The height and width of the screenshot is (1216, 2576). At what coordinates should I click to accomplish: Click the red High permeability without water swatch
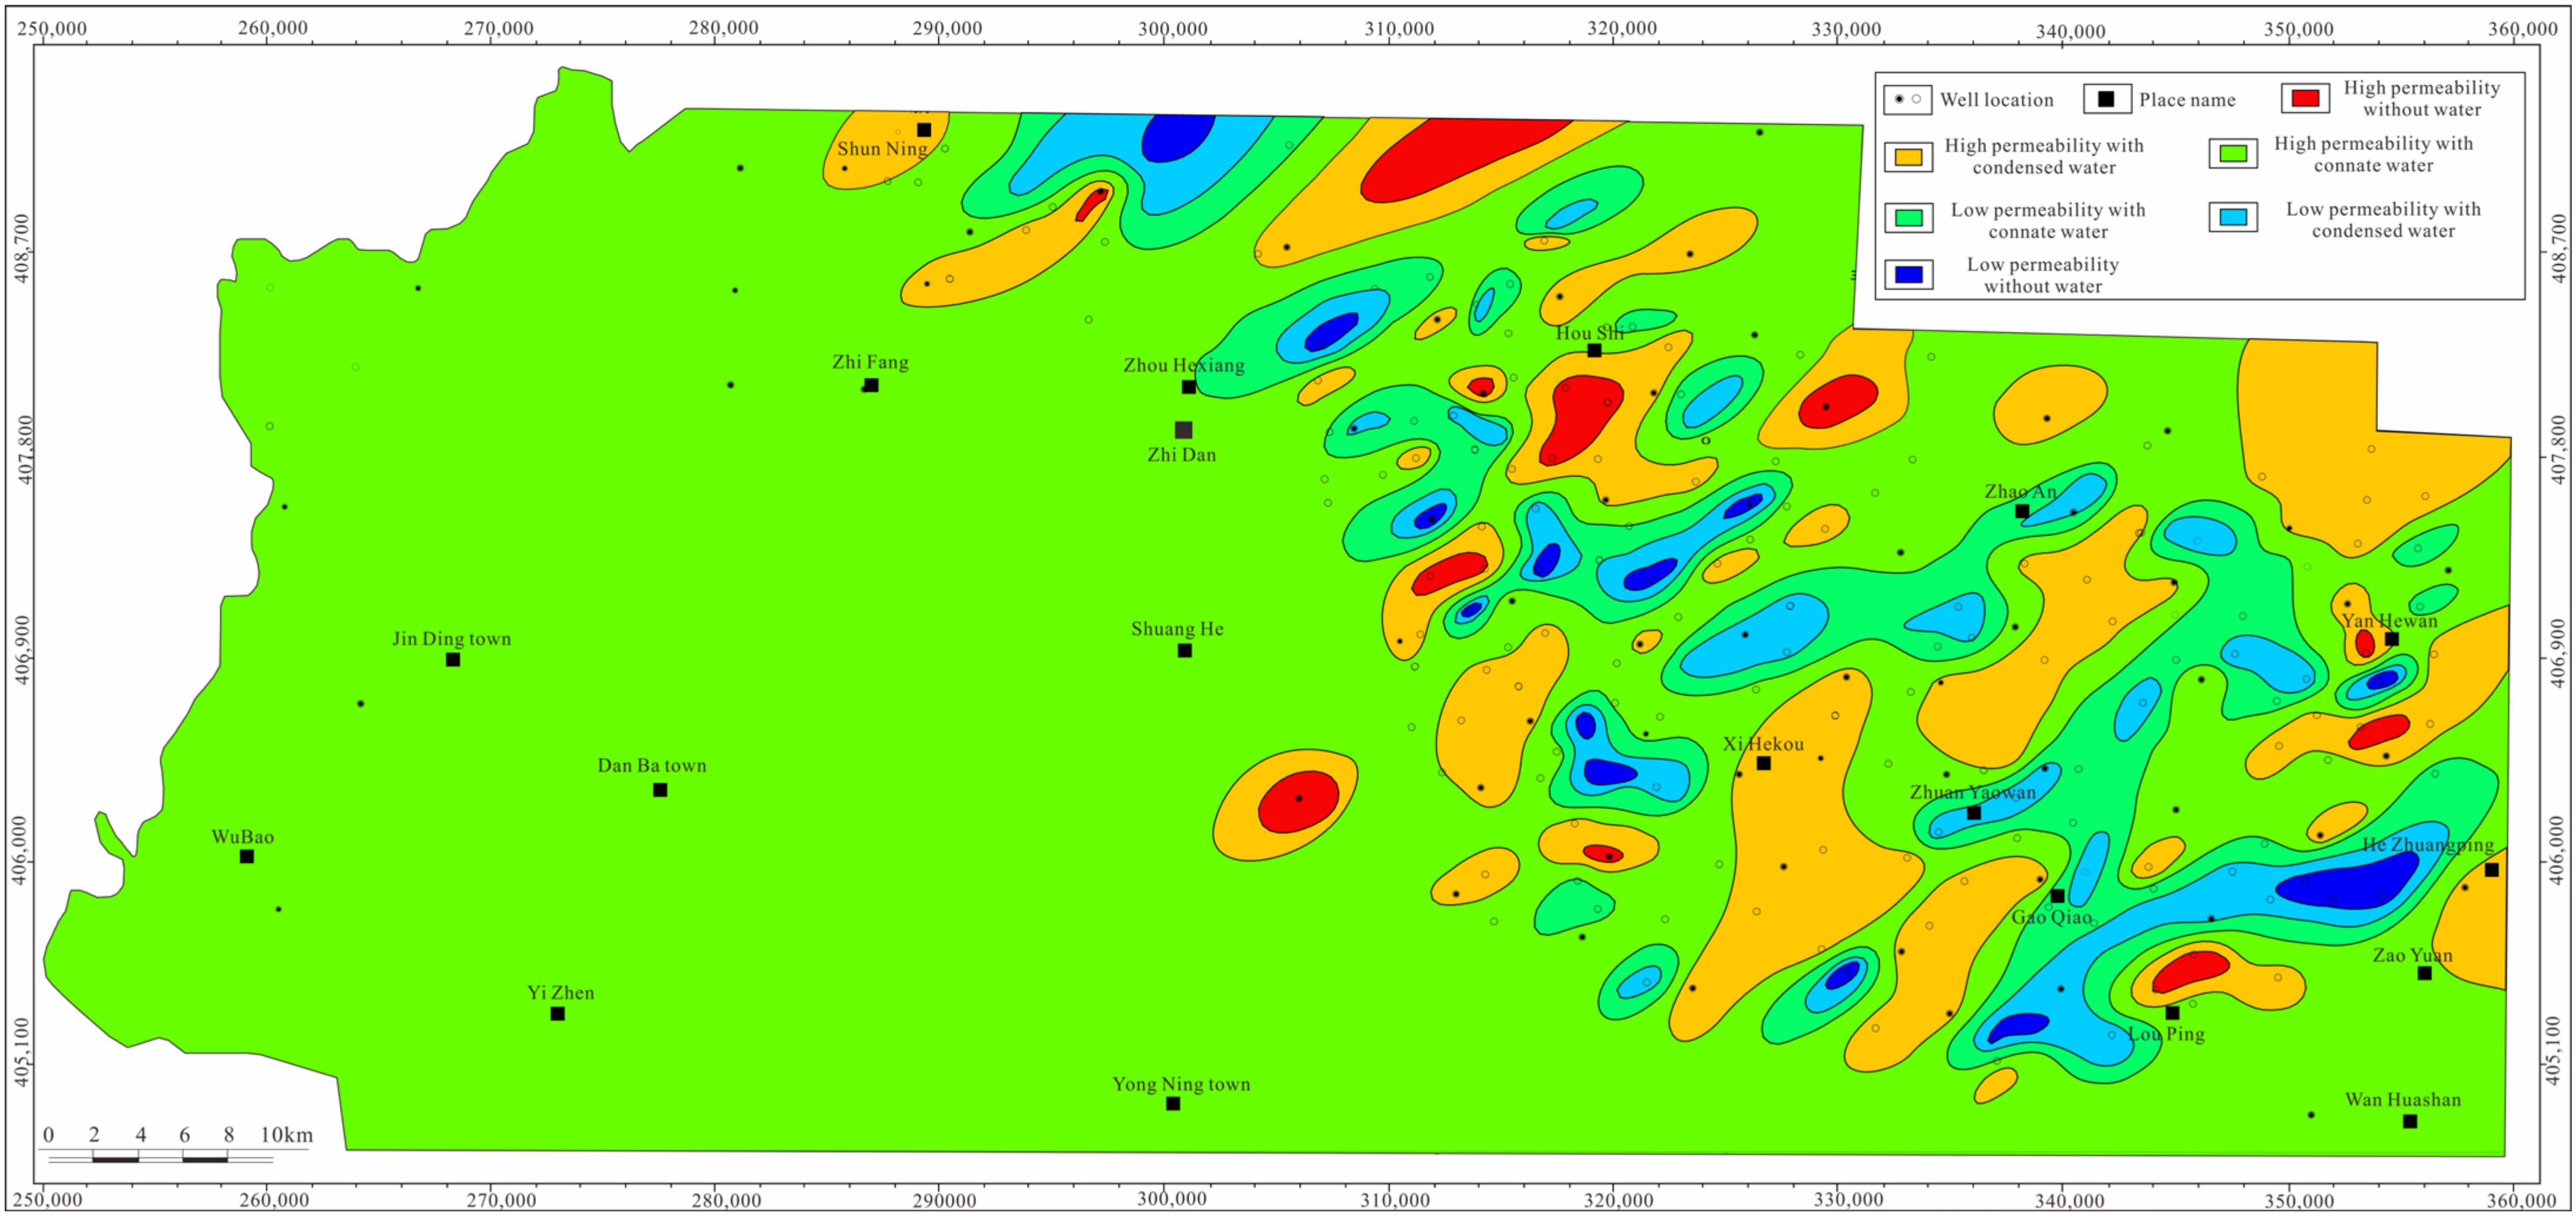(2305, 98)
